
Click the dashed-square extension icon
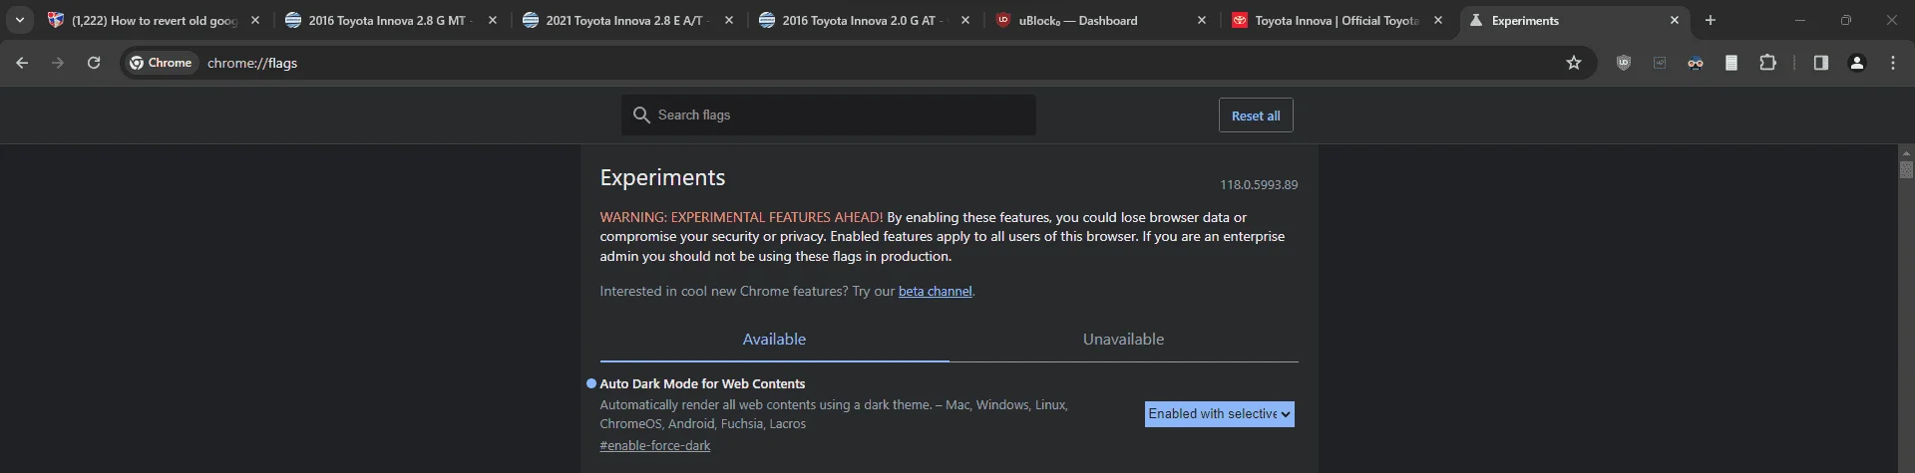(x=1660, y=63)
